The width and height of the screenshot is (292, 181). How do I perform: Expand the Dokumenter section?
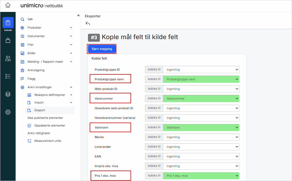(x=71, y=36)
